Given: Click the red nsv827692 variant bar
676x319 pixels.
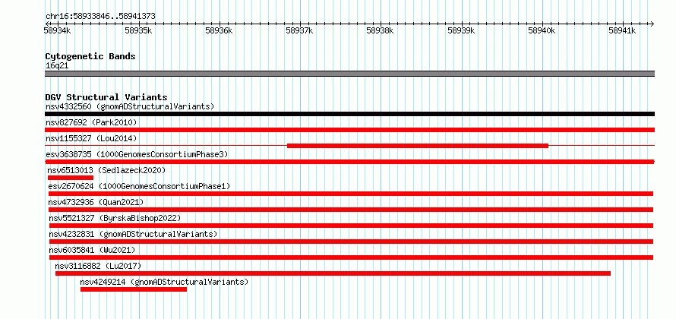Looking at the screenshot, I should (349, 130).
